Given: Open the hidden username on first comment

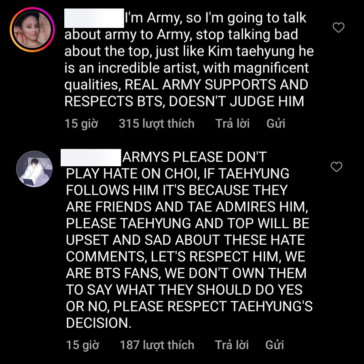Looking at the screenshot, I should (94, 17).
